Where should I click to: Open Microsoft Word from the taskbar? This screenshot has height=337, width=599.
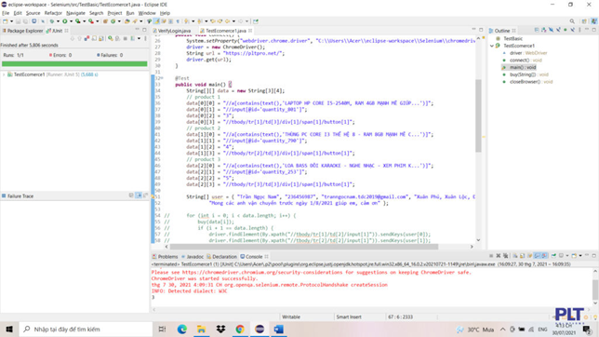point(279,329)
